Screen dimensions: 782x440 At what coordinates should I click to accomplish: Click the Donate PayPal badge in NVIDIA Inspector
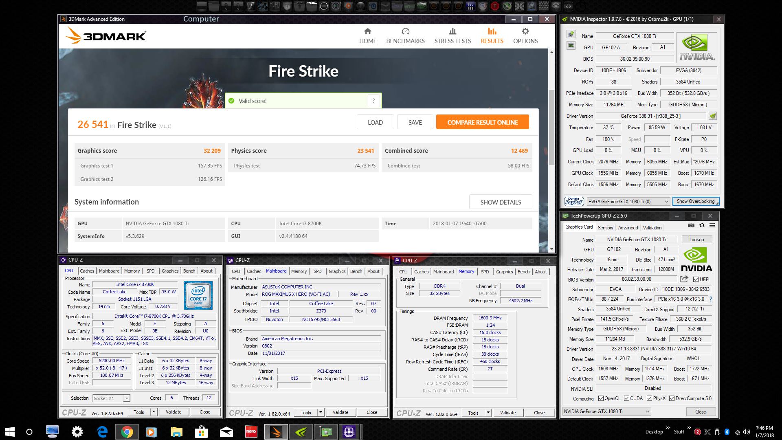(574, 201)
